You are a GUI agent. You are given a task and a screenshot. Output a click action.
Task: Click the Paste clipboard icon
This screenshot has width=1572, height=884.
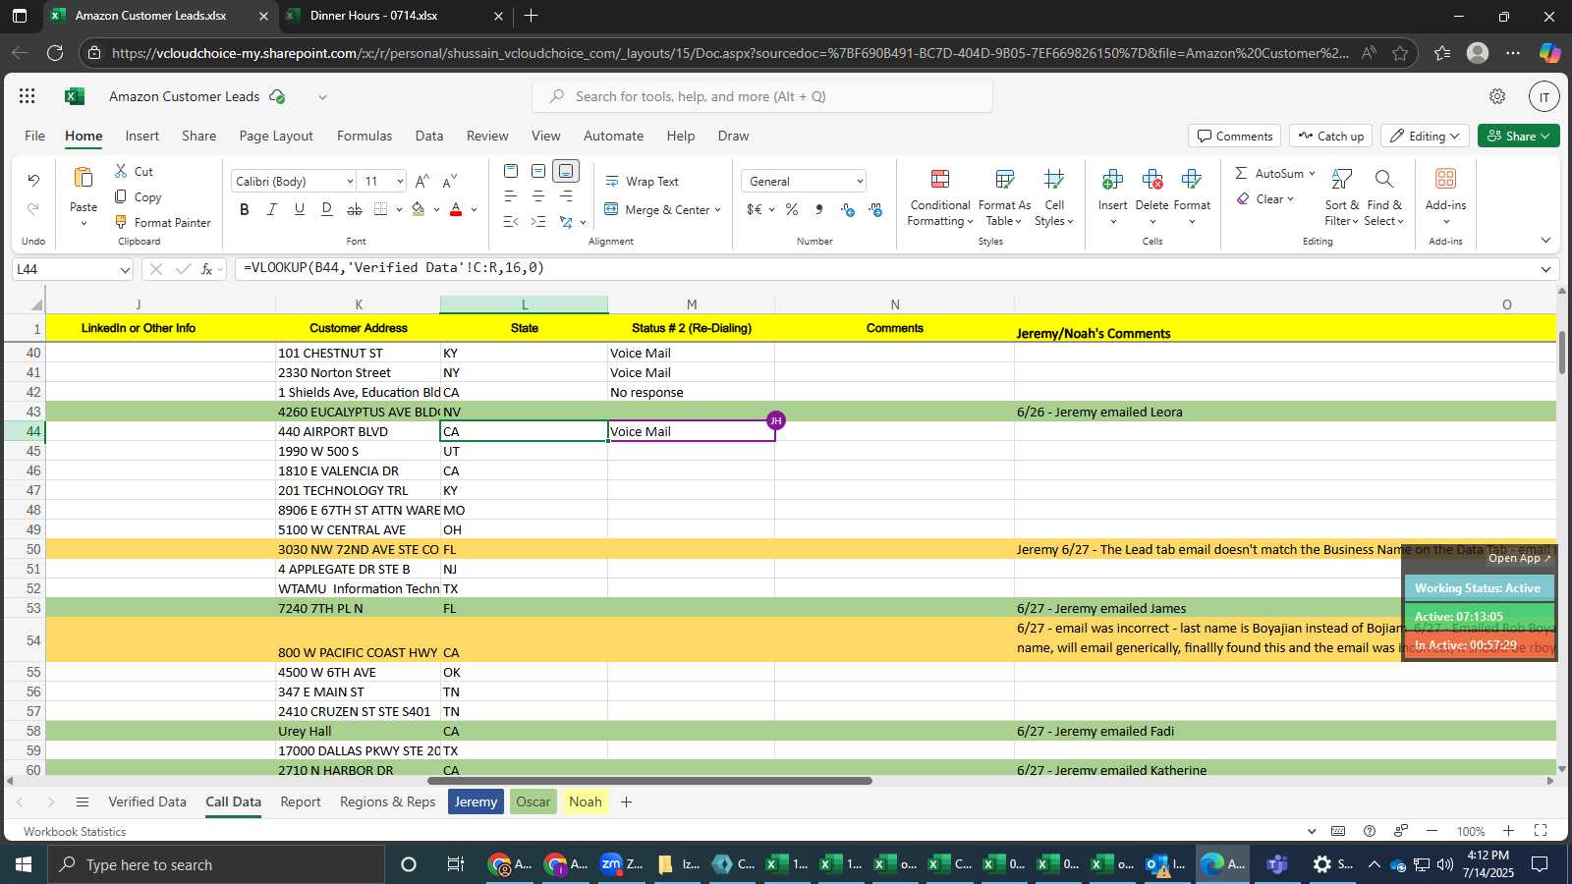[84, 178]
